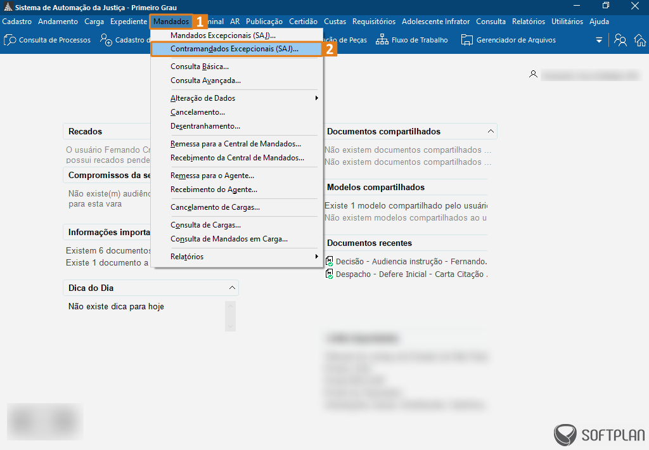Open the Ajuda menu
649x450 pixels.
pyautogui.click(x=600, y=22)
